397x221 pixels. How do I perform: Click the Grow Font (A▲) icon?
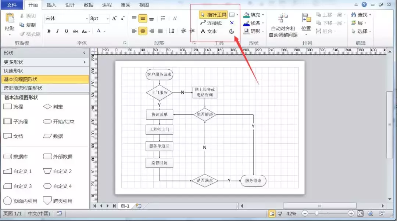114,18
